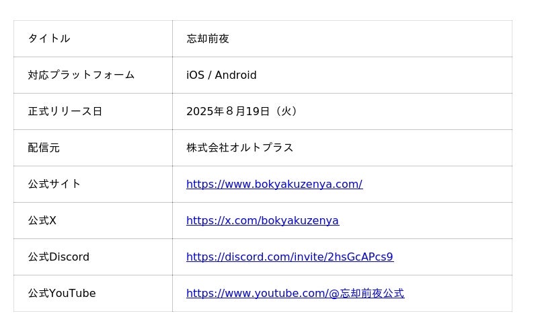Image resolution: width=538 pixels, height=332 pixels.
Task: Click the 公式サイト label cell
Action: [54, 184]
